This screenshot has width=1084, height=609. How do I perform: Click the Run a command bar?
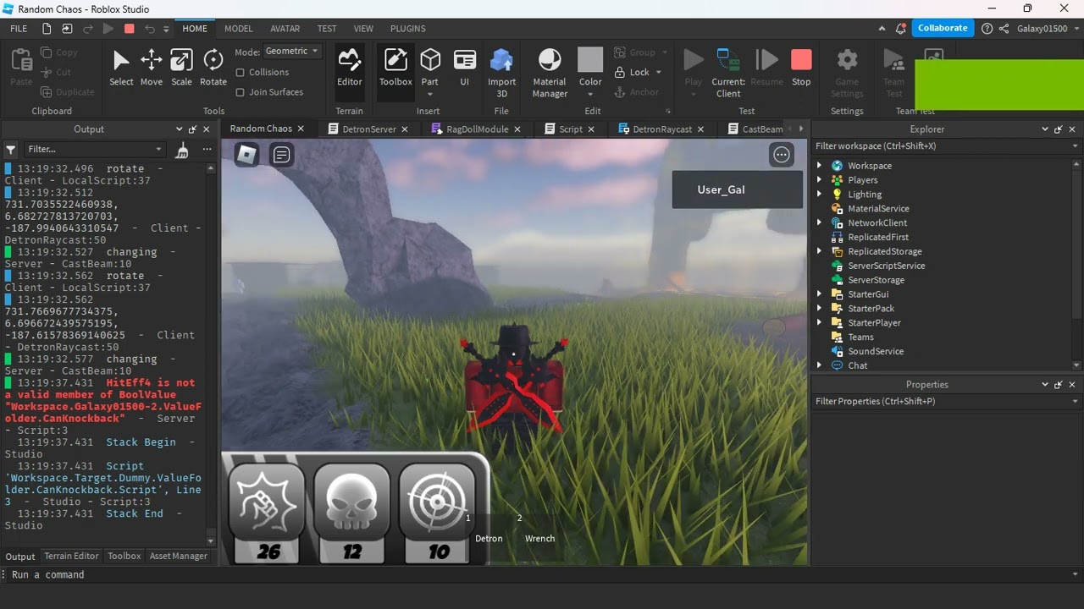pyautogui.click(x=542, y=574)
